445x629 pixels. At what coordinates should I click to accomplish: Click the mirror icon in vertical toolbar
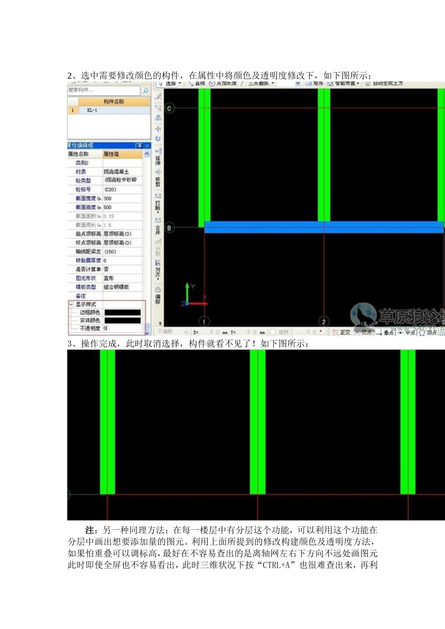click(158, 118)
